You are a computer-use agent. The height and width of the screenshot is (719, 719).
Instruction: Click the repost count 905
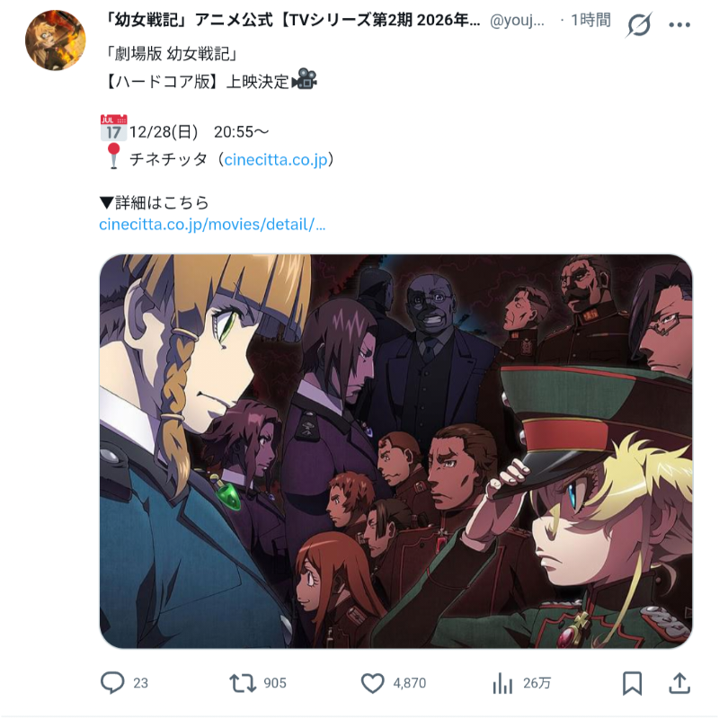click(275, 683)
